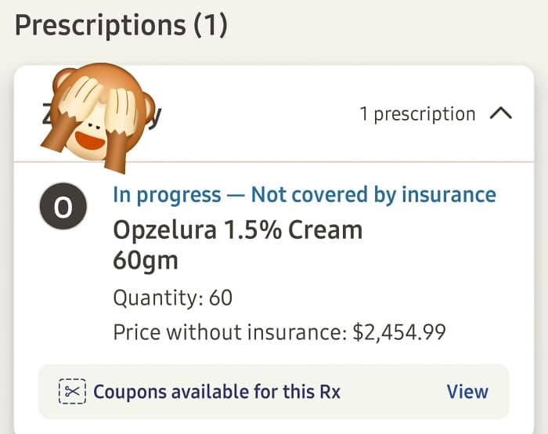
Task: Click the "(1)" count in heading
Action: tap(210, 26)
